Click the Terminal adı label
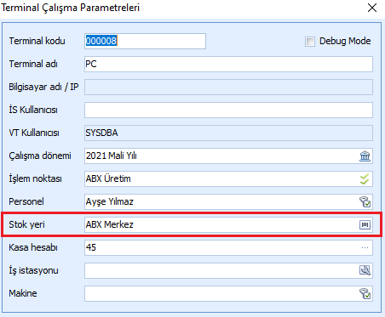385x317 pixels. coord(33,64)
